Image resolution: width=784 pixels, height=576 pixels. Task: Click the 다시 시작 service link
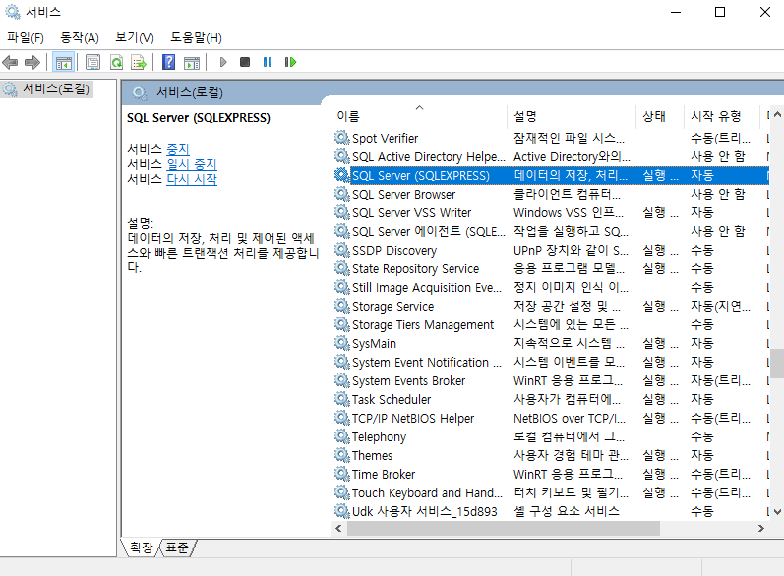pyautogui.click(x=192, y=178)
